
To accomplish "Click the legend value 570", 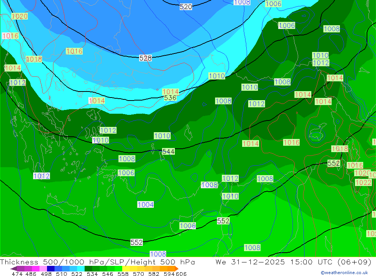I will (x=138, y=274).
